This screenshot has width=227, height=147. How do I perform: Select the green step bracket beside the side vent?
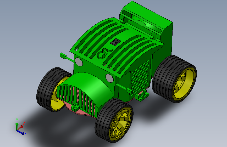click(x=142, y=95)
